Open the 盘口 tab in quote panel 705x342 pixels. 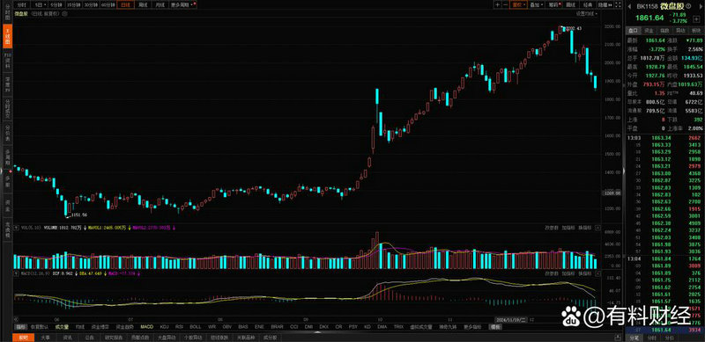click(x=633, y=31)
